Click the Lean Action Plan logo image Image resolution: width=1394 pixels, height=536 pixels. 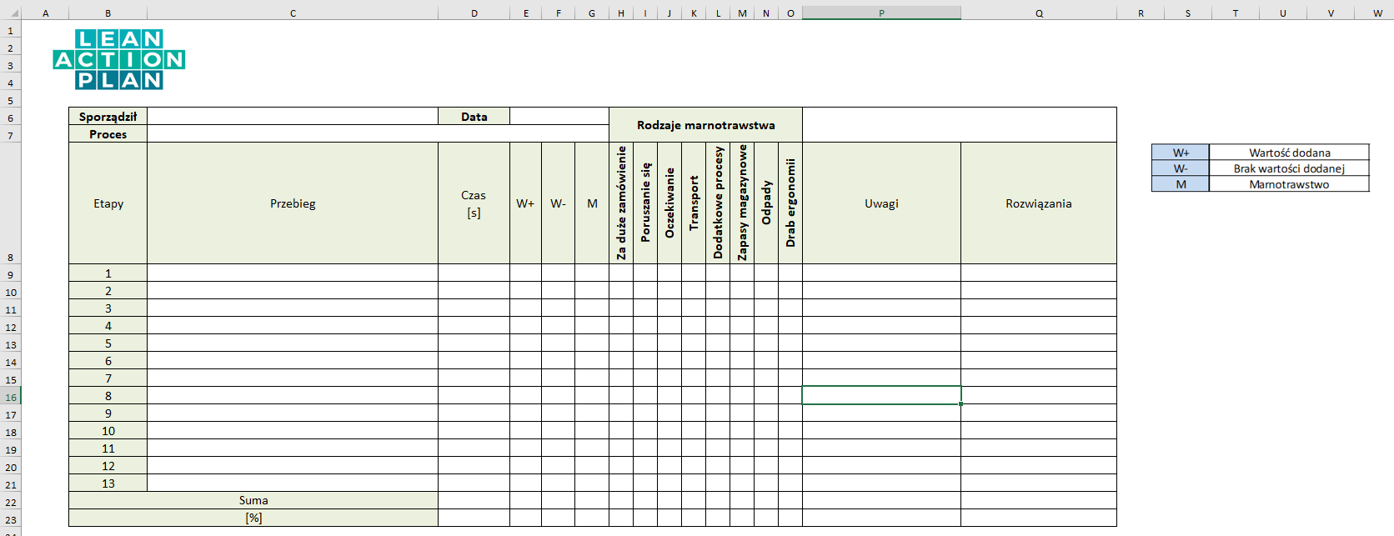coord(119,59)
